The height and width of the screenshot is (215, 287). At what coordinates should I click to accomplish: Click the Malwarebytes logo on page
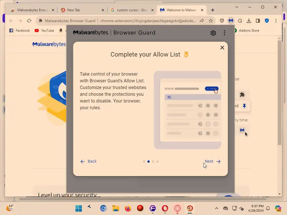click(49, 44)
